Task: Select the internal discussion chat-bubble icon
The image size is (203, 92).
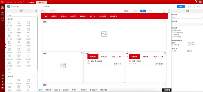Action: [x=10, y=56]
